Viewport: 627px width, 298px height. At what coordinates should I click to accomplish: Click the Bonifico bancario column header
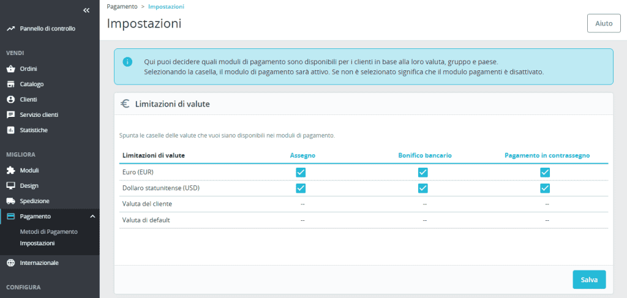click(x=425, y=155)
